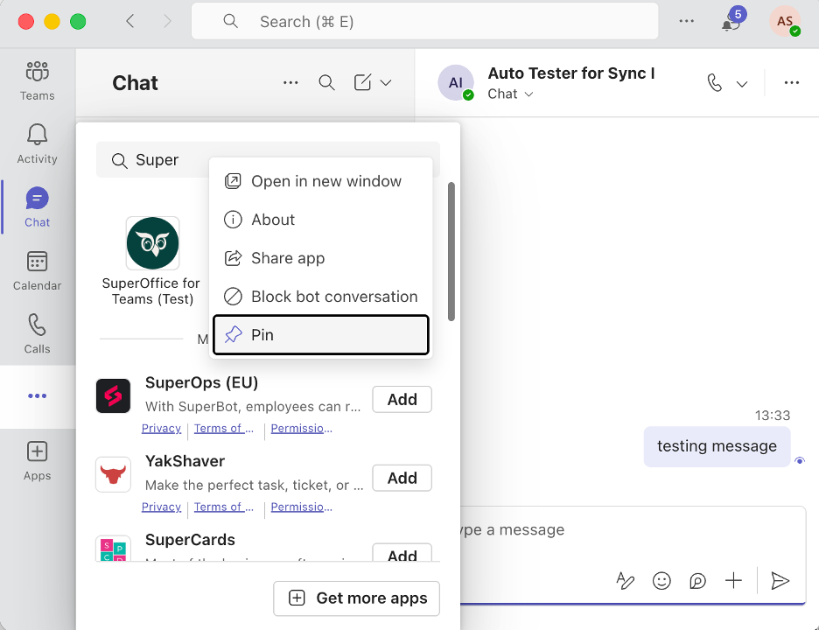Viewport: 819px width, 630px height.
Task: Click in the Search (⌘ E) box
Action: coord(424,21)
